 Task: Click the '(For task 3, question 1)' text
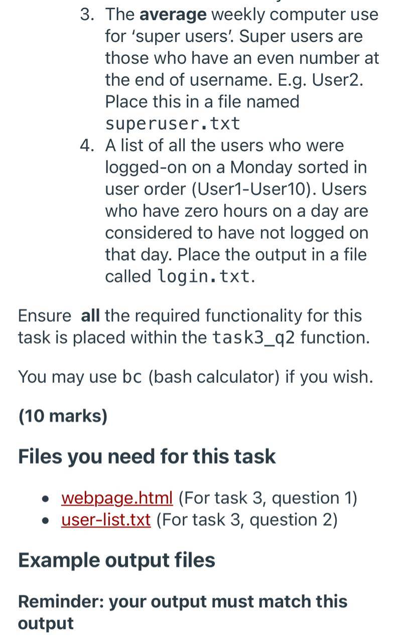click(x=268, y=498)
